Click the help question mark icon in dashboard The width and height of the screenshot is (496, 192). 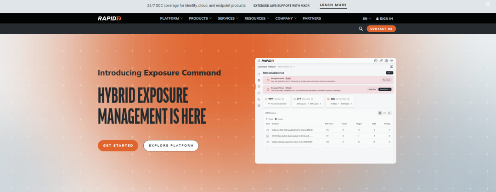tap(376, 60)
